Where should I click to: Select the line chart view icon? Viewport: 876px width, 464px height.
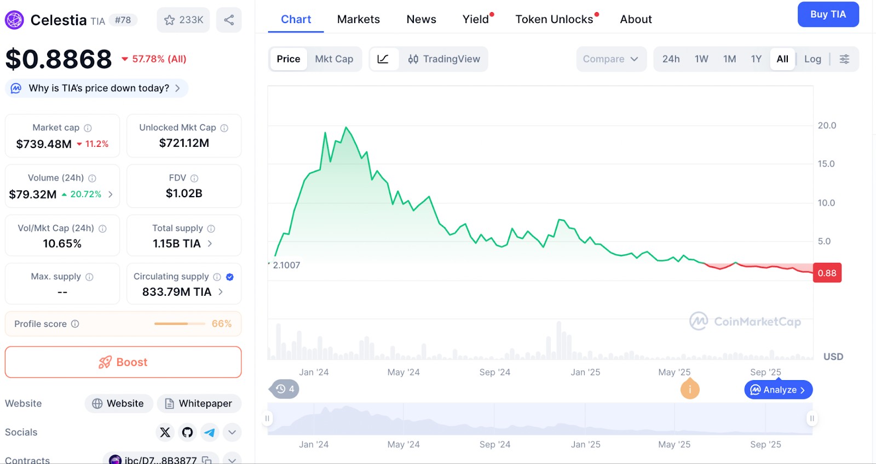click(x=383, y=59)
